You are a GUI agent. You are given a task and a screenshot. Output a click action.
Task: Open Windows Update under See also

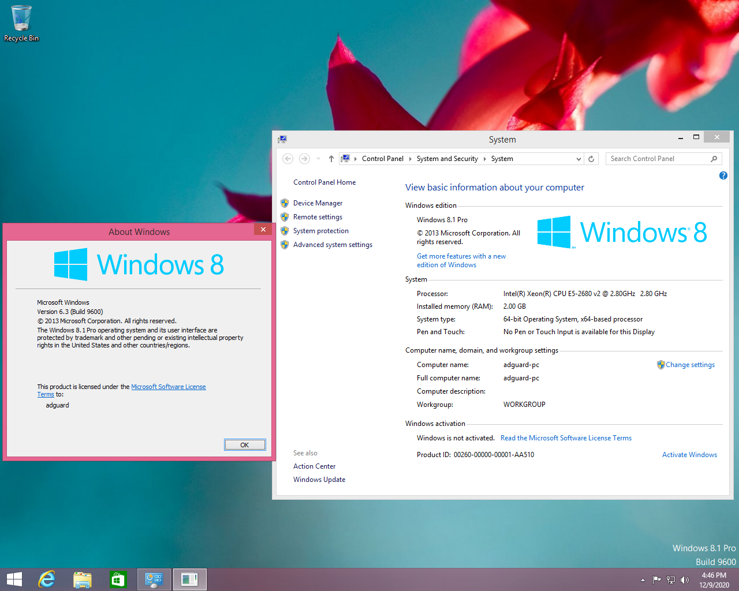coord(319,480)
